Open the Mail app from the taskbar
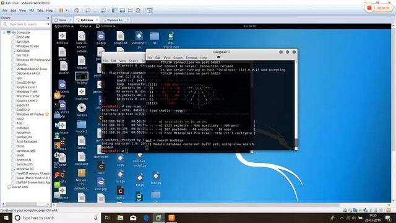396x223 pixels. click(x=133, y=217)
